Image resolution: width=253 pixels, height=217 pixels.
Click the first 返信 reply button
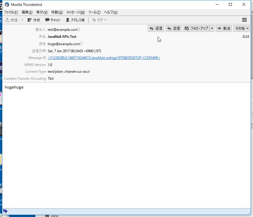pyautogui.click(x=156, y=28)
